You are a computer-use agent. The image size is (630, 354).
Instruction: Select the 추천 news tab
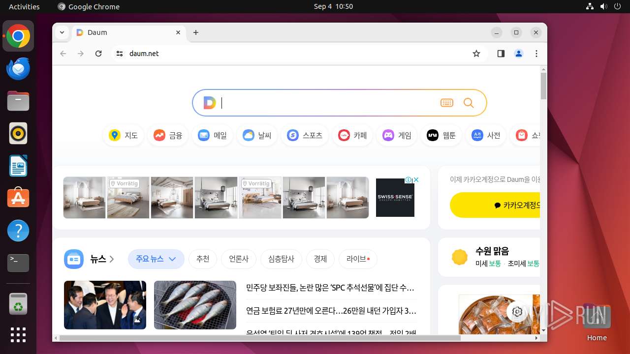pyautogui.click(x=203, y=259)
